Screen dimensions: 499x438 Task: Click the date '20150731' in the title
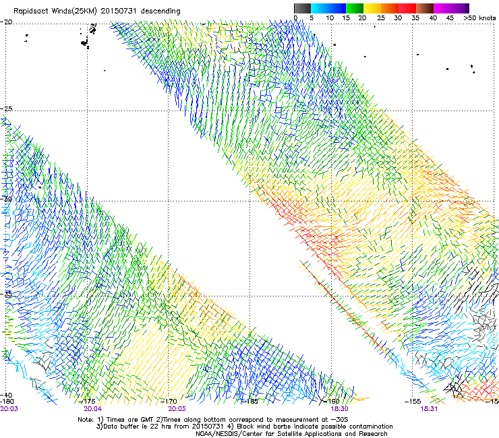119,11
